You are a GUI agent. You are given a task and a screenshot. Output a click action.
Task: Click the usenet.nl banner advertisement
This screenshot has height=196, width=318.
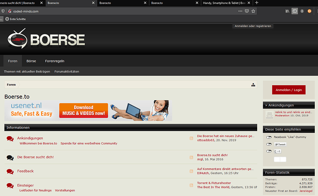88,110
